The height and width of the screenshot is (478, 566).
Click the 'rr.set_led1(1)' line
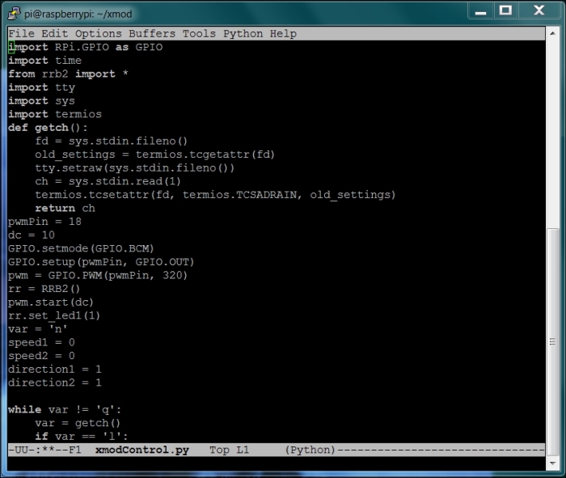(x=54, y=315)
